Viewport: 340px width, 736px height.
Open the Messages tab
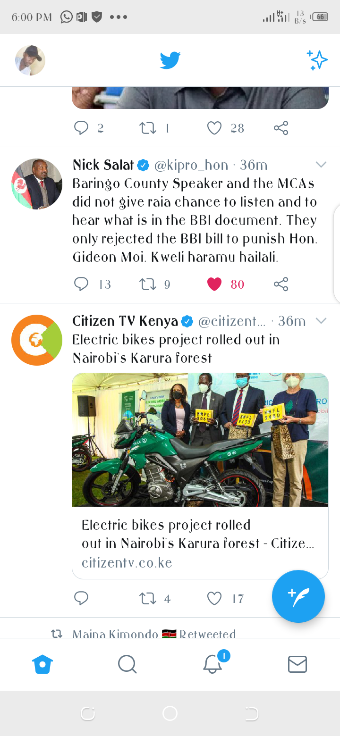pyautogui.click(x=297, y=664)
